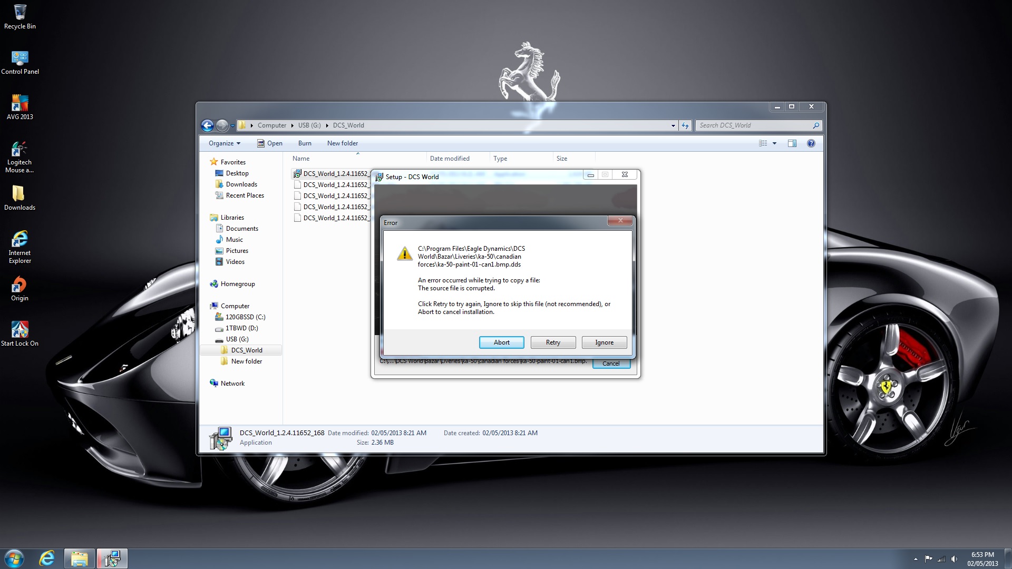Open the Origin desktop shortcut
Image resolution: width=1012 pixels, height=569 pixels.
click(20, 289)
